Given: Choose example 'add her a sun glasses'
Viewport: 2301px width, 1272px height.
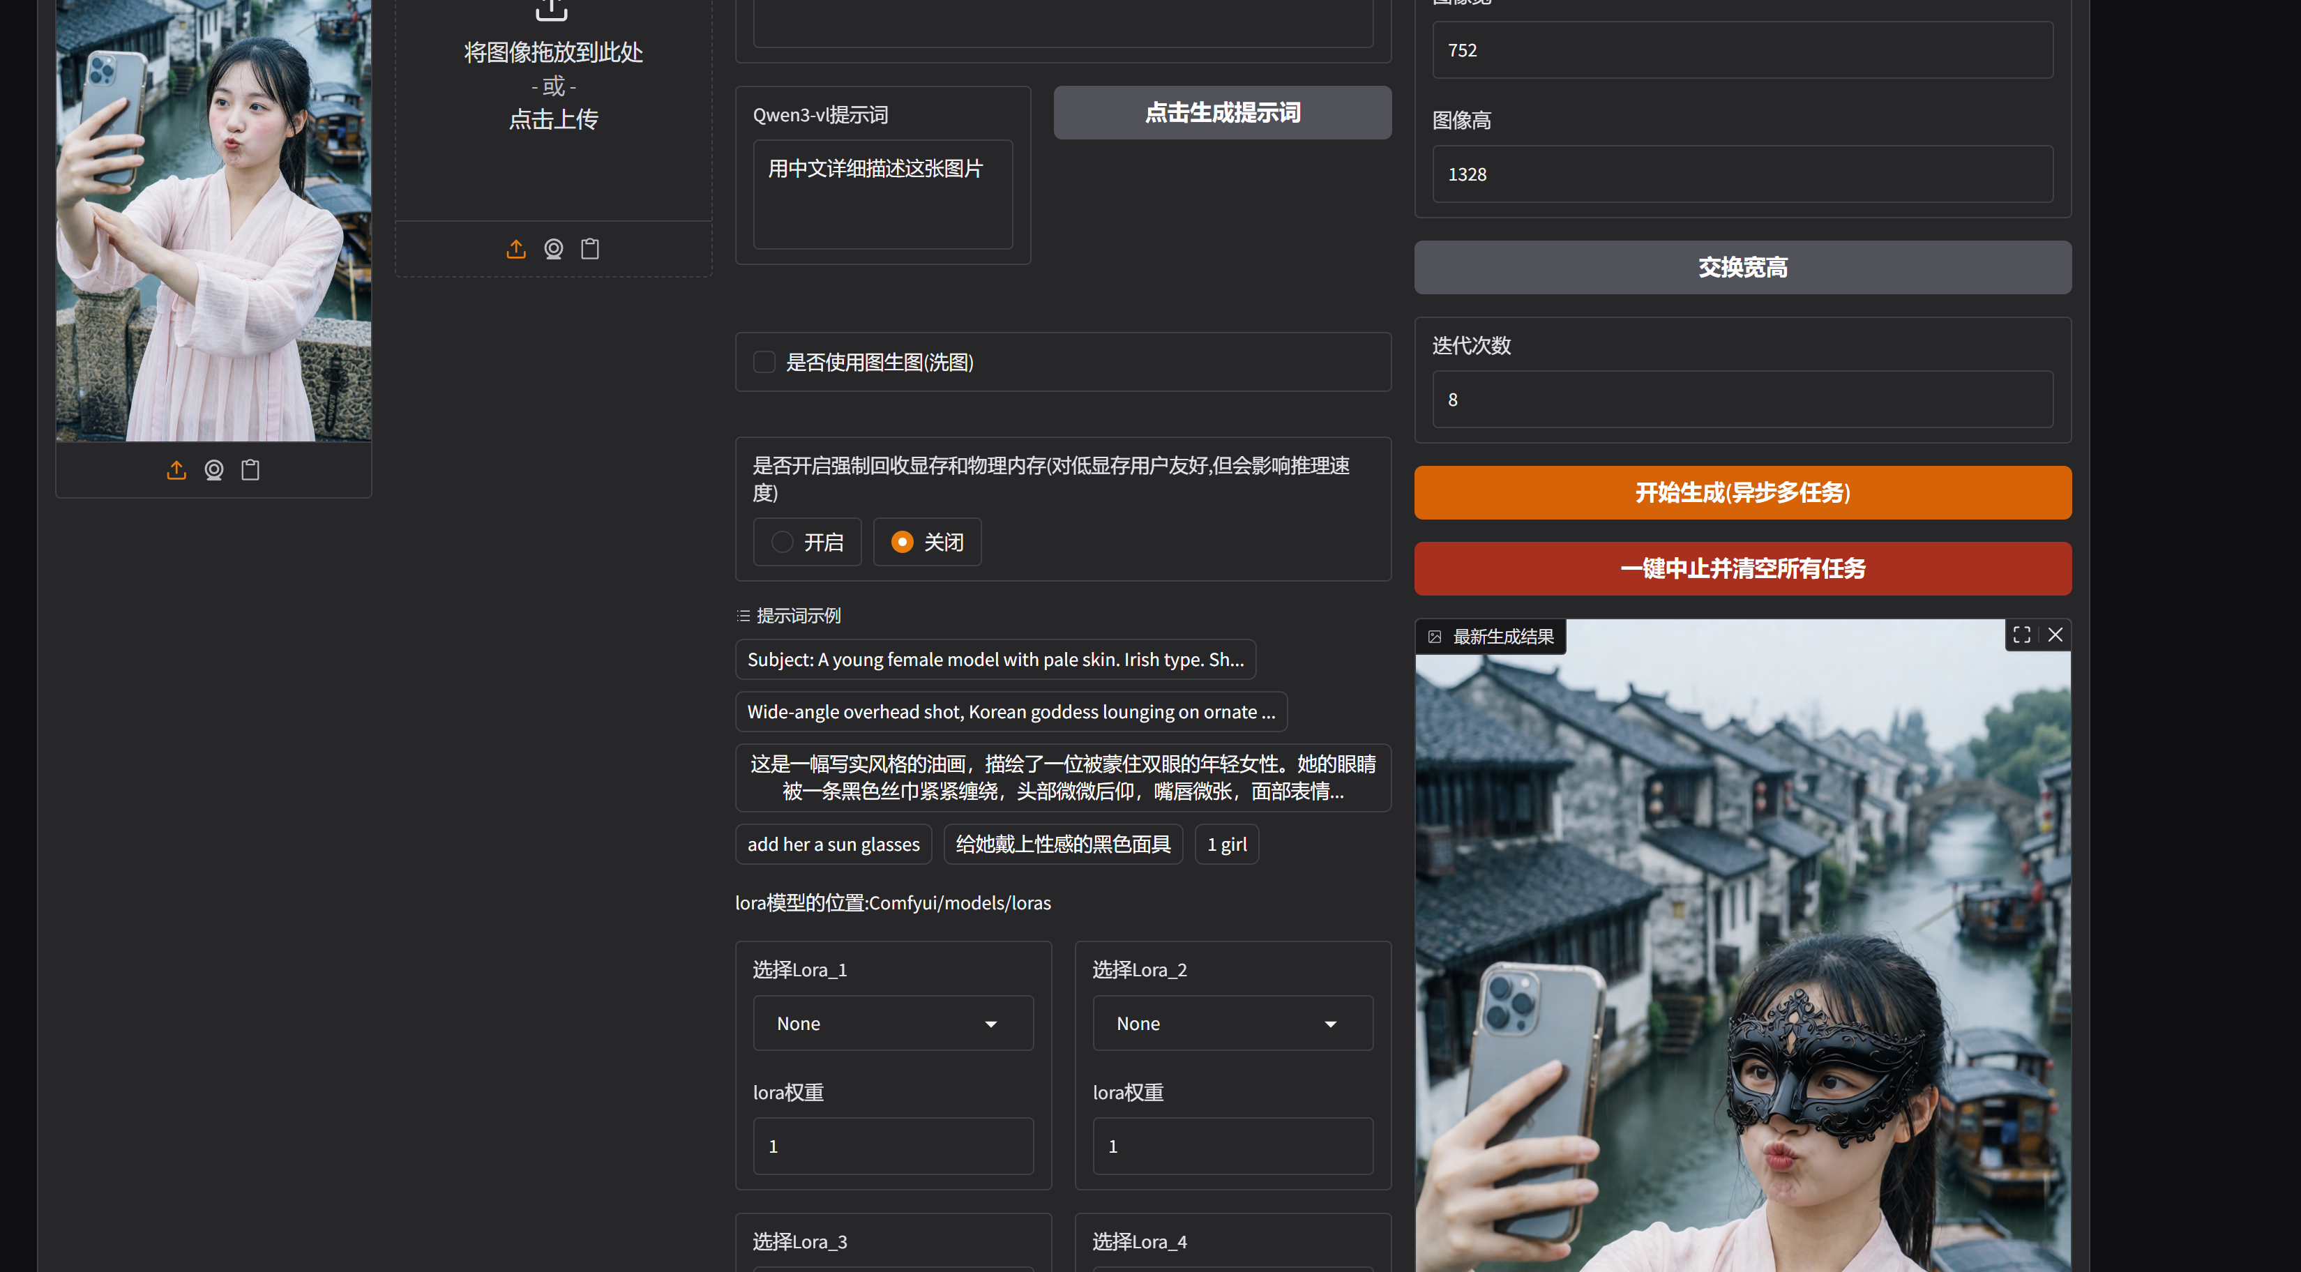Looking at the screenshot, I should click(833, 844).
